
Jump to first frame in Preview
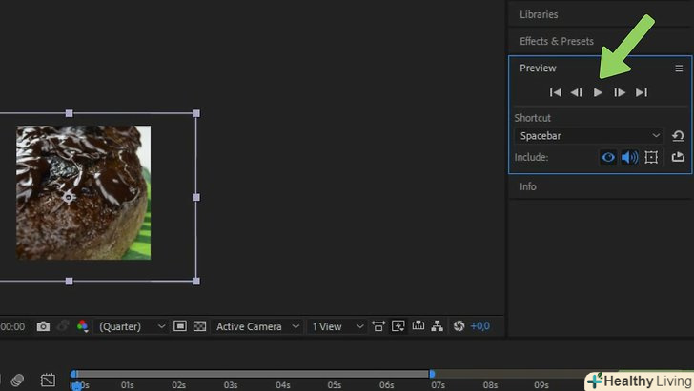[555, 92]
